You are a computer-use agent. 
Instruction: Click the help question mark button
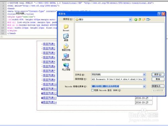click(159, 14)
